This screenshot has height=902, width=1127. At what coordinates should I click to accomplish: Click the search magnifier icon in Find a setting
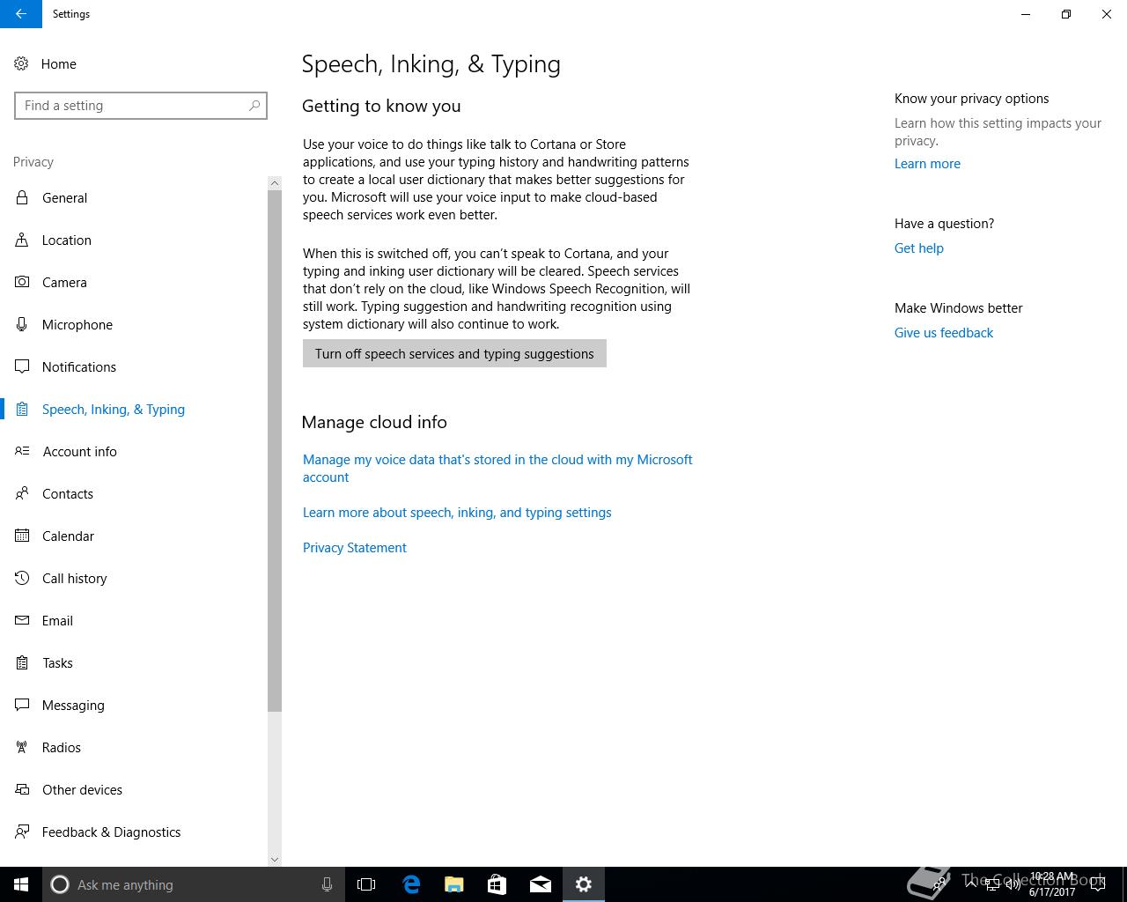(254, 106)
